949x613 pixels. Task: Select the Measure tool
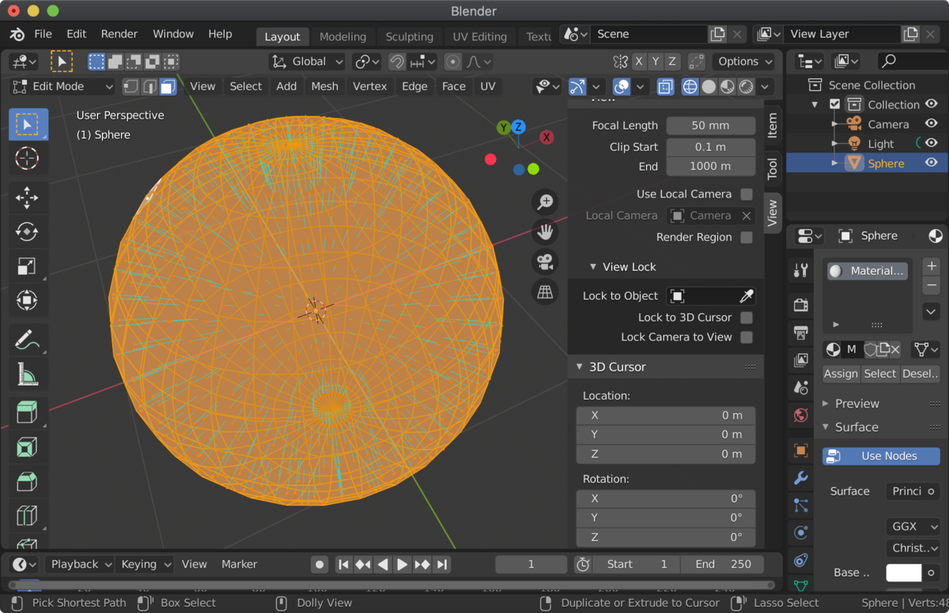tap(28, 374)
